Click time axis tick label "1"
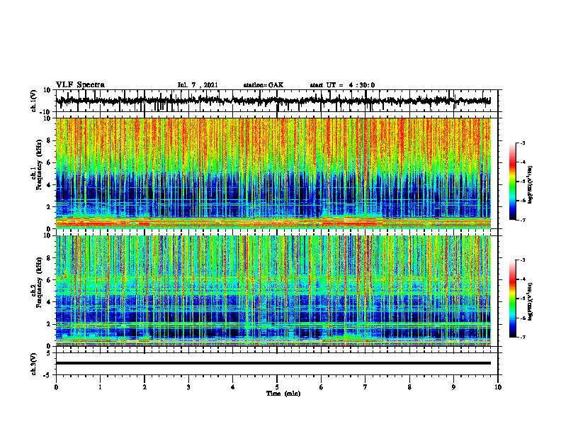 click(100, 387)
